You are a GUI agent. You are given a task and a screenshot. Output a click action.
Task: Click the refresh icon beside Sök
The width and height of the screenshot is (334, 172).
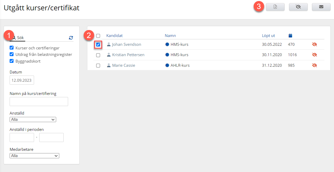tap(71, 38)
